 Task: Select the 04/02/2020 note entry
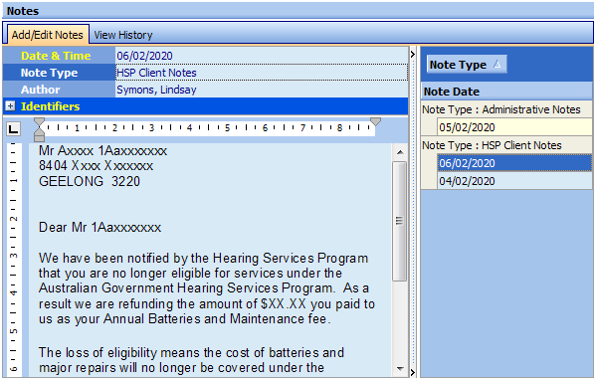pyautogui.click(x=514, y=181)
